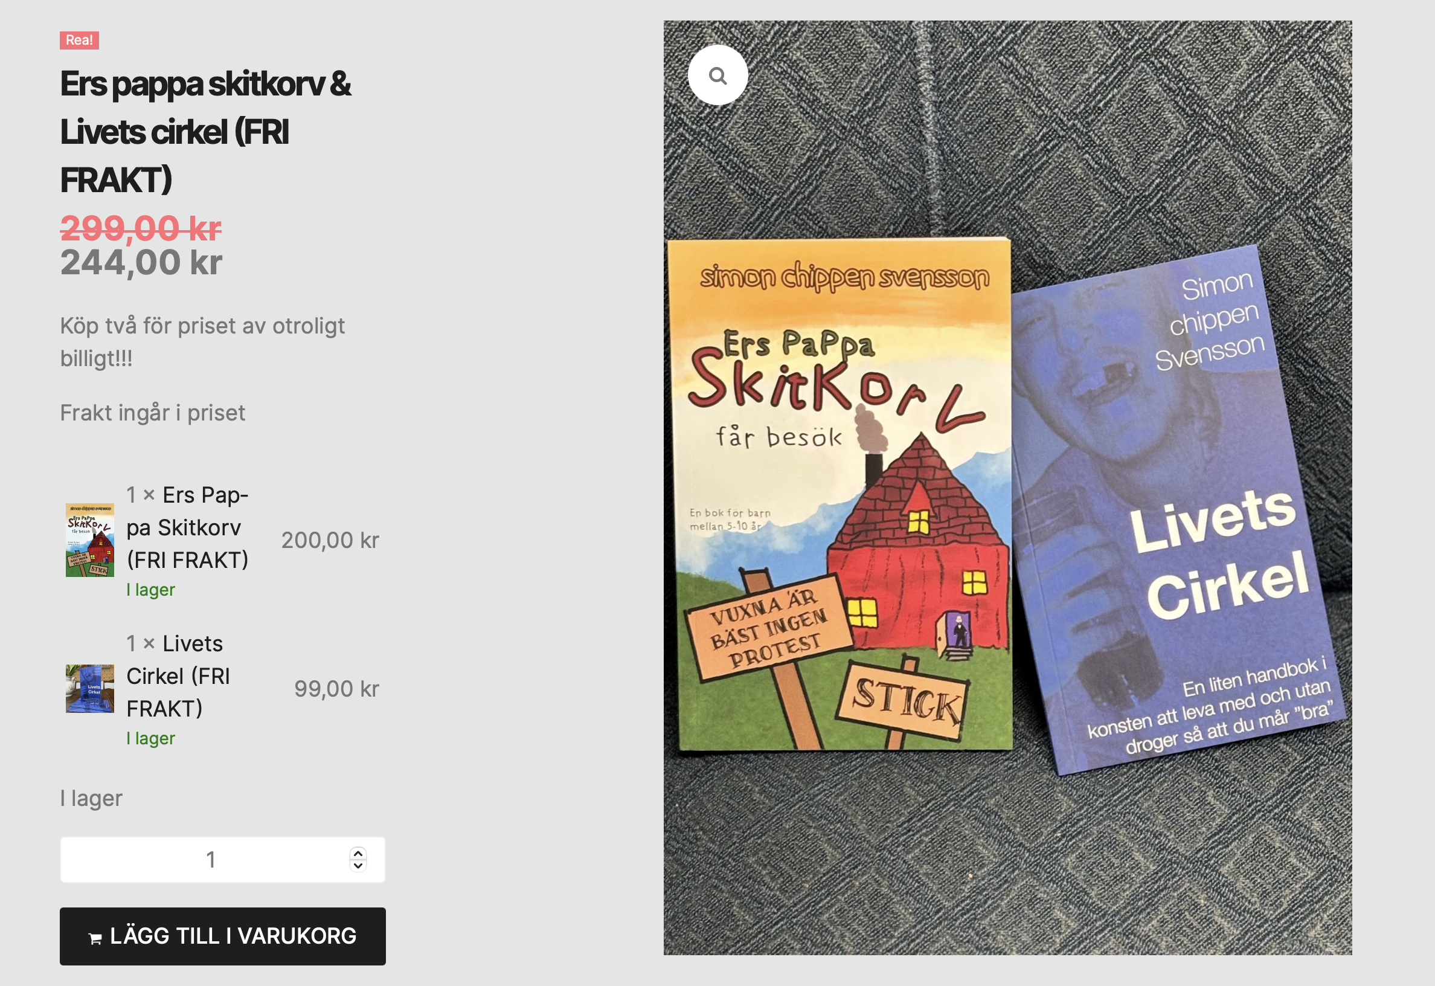The image size is (1435, 986).
Task: Click the "Frakt ingår i priset" text
Action: (x=153, y=413)
